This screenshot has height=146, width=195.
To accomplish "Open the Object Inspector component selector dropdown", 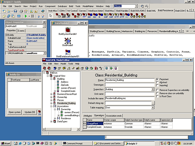I will pyautogui.click(x=44, y=26).
